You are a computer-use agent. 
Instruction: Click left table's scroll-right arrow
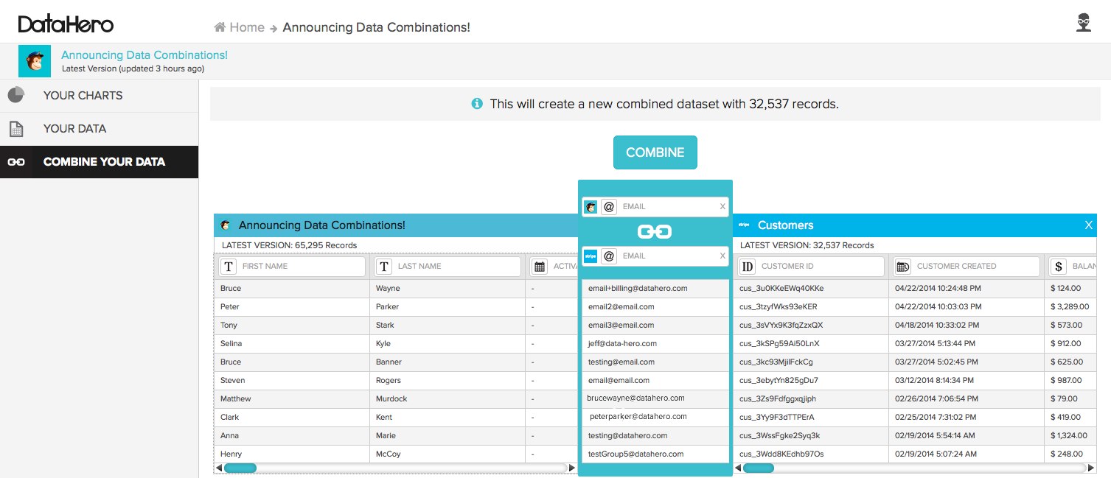click(x=572, y=468)
